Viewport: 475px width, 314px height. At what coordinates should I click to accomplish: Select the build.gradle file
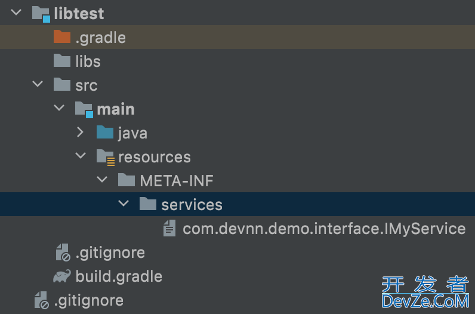click(119, 277)
